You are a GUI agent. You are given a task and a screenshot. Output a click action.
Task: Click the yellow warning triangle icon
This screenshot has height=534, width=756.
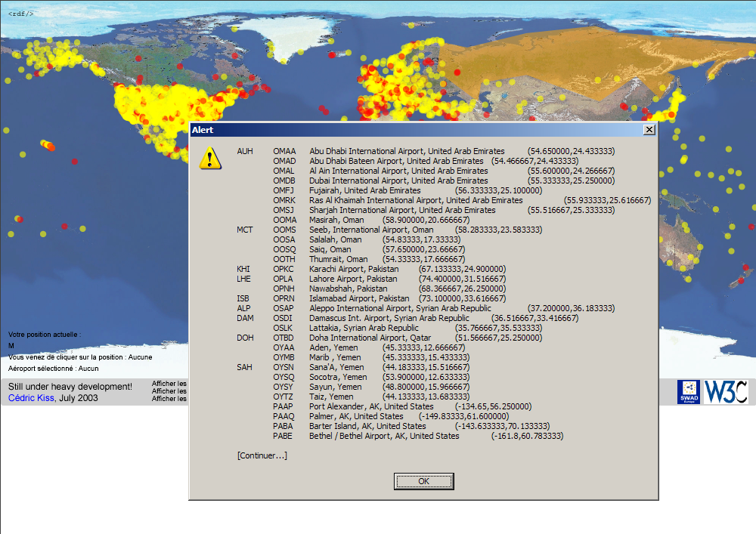(210, 158)
